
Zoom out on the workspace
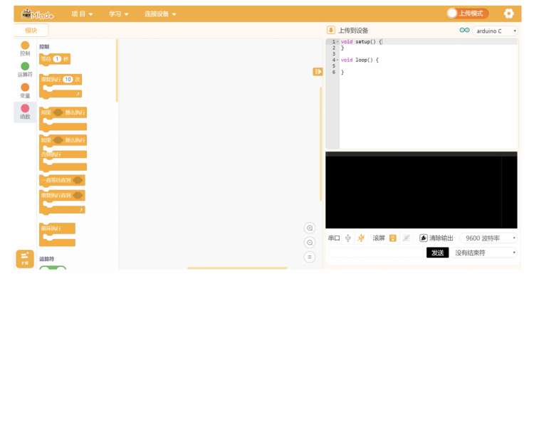click(x=310, y=243)
